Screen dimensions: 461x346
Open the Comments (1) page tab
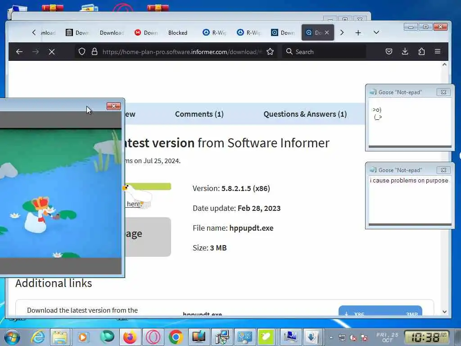(x=199, y=114)
